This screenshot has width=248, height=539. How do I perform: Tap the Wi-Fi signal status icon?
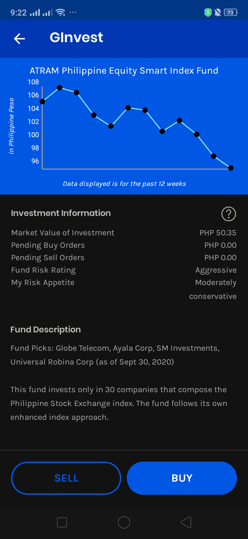point(61,13)
